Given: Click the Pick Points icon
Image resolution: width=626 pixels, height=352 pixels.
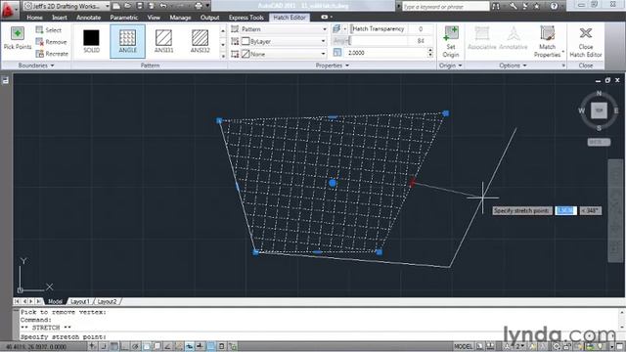Looking at the screenshot, I should coord(18,33).
